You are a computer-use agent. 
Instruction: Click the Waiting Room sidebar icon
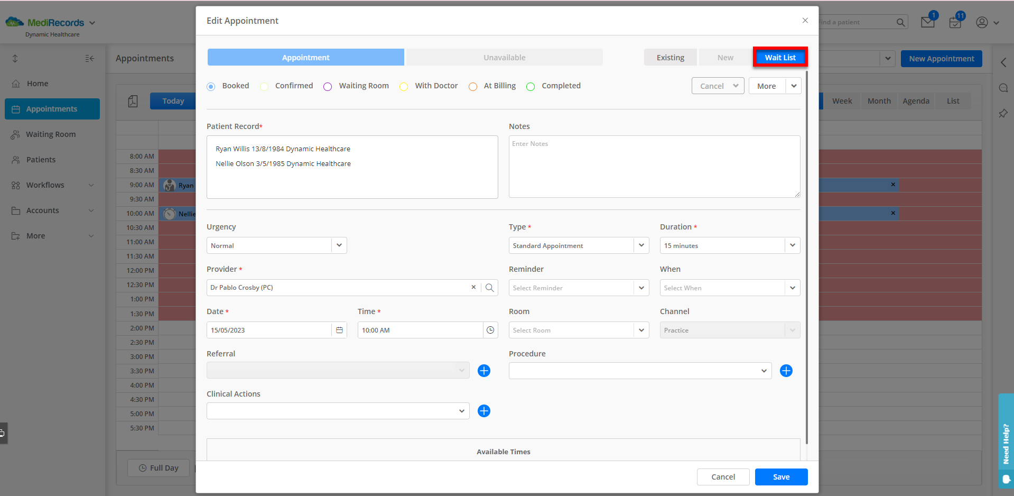pos(16,134)
